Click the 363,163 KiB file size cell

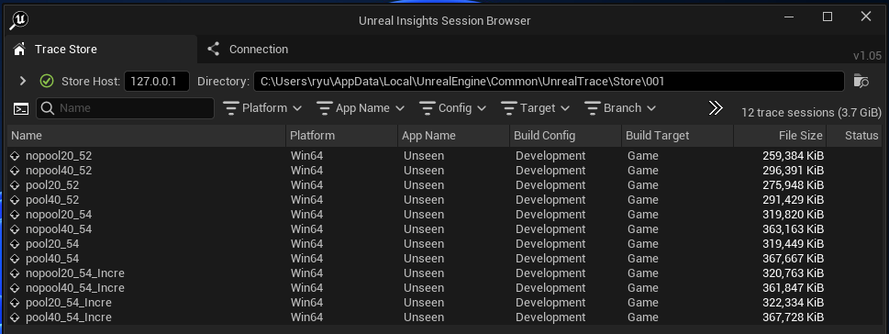793,229
